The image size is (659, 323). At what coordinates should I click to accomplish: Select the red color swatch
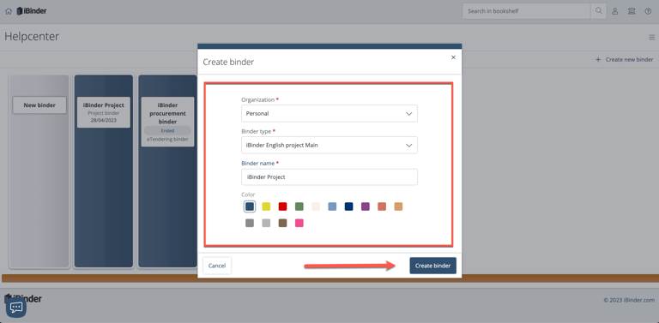click(282, 206)
